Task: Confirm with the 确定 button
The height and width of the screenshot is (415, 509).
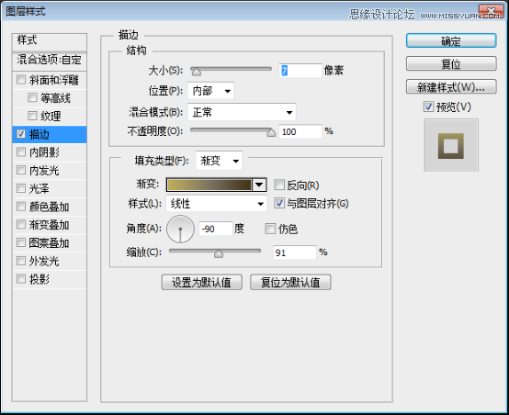Action: 451,41
